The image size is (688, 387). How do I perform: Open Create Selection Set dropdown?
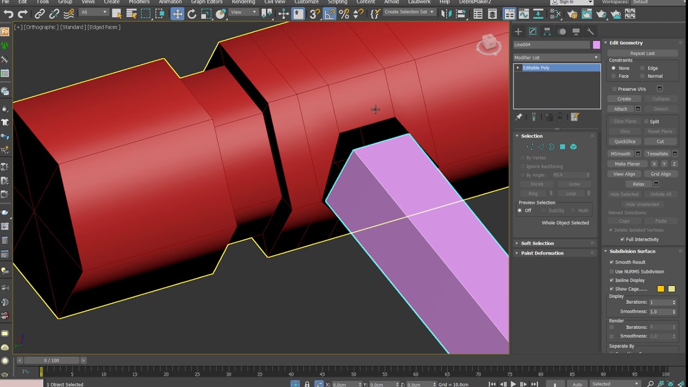tap(409, 12)
